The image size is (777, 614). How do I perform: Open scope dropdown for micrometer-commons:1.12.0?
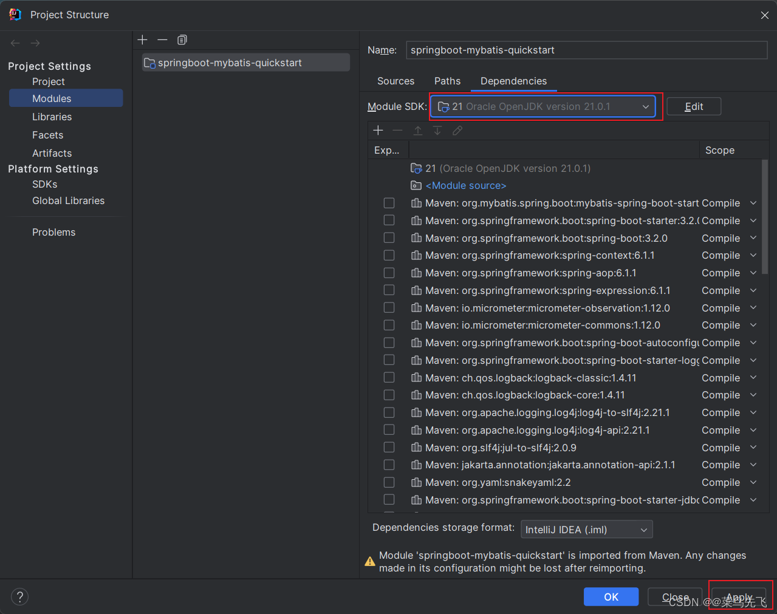click(x=753, y=325)
